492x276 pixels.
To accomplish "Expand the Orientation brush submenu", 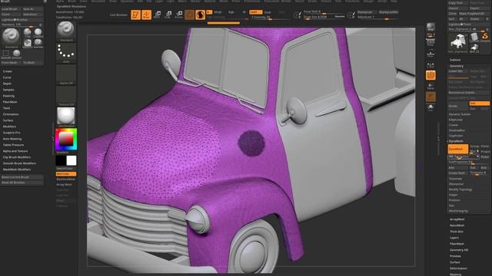I will (11, 114).
